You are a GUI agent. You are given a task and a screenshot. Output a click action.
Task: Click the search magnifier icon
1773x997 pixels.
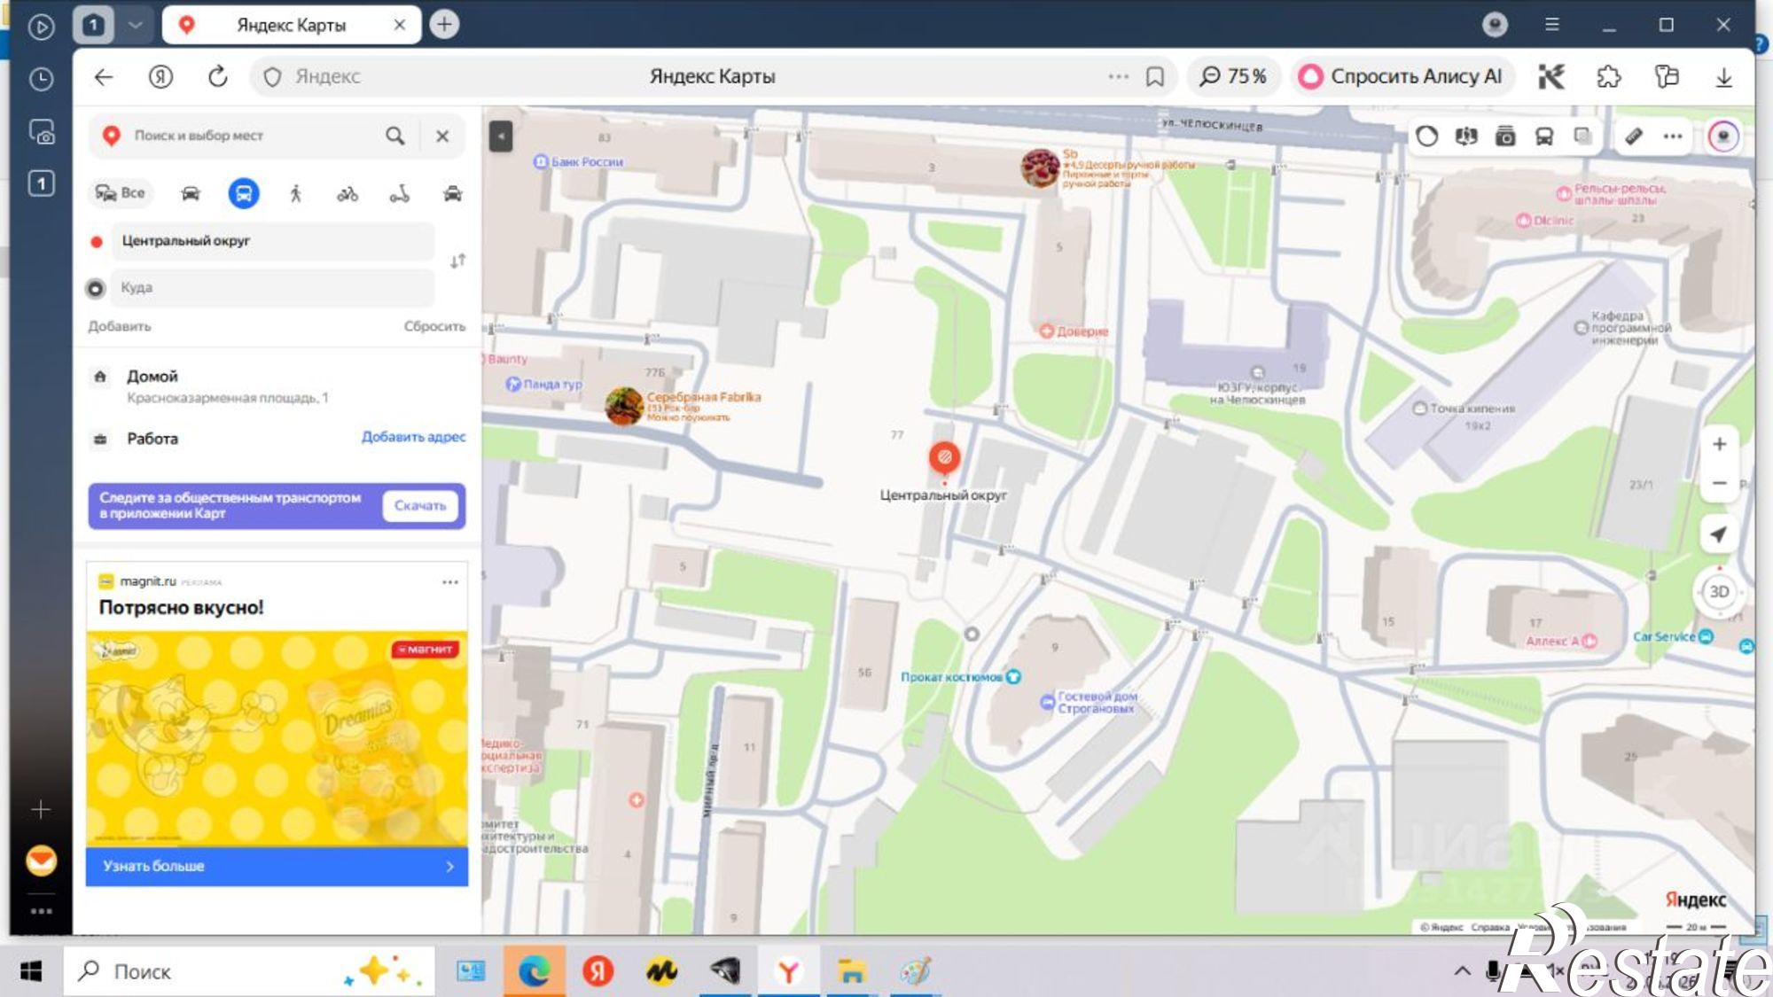click(x=395, y=136)
